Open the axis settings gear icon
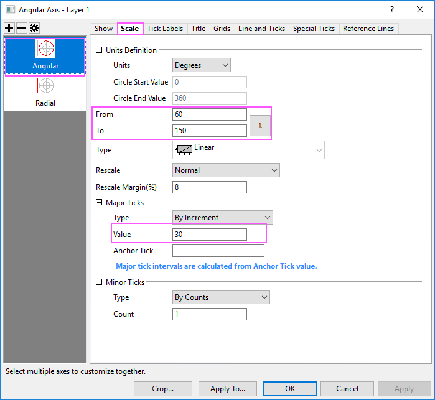435x400 pixels. pyautogui.click(x=32, y=29)
